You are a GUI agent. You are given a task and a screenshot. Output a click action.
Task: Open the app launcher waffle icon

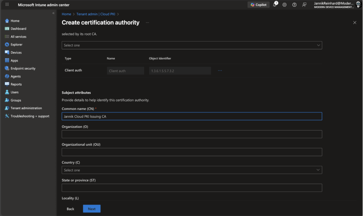tap(7, 5)
